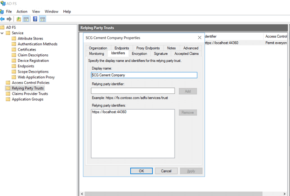
Task: Open the Help toolbar icon
Action: (35, 19)
